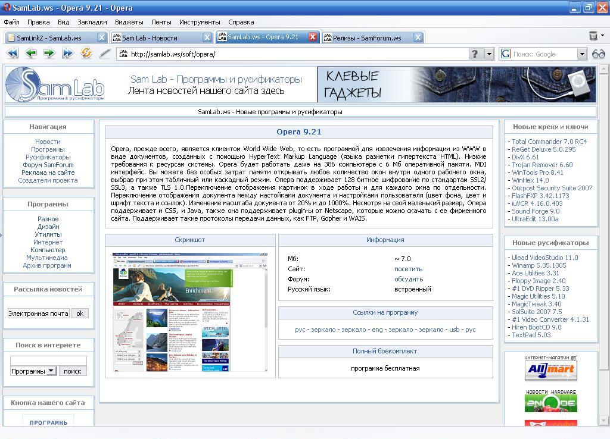Image resolution: width=610 pixels, height=439 pixels.
Task: Open the Утилиты programs category
Action: tap(48, 234)
